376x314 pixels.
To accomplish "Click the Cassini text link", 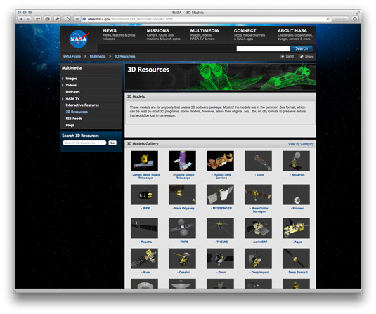I will [184, 273].
